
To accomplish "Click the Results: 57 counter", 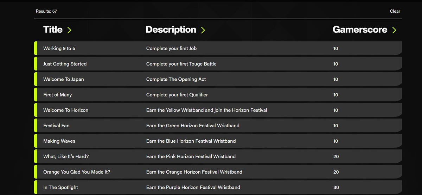I will tap(46, 11).
